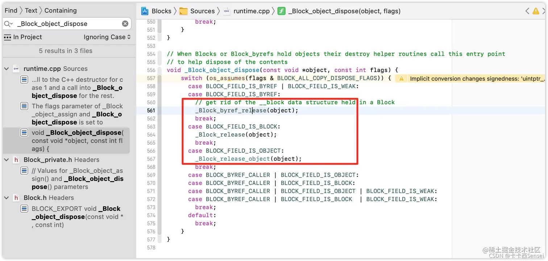Viewport: 548px width, 261px height.
Task: Open result 'Values for _Block_object_assign()'
Action: point(77,179)
